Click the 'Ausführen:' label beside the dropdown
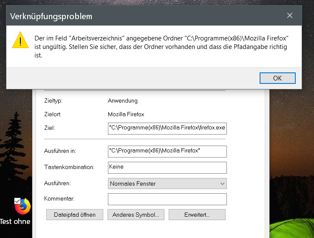The image size is (314, 238). tap(57, 183)
